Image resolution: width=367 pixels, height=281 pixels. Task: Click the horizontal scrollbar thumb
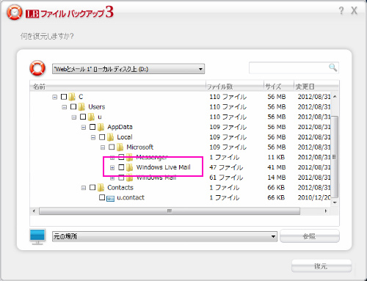point(170,211)
